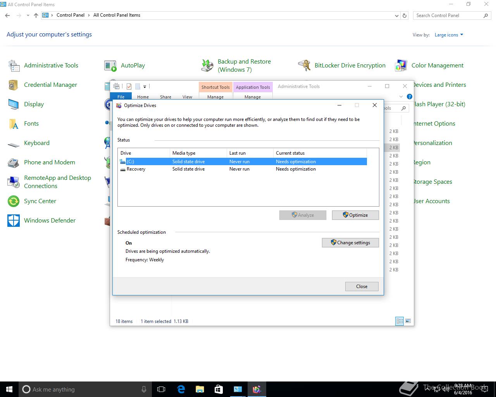Open File Explorer from taskbar
This screenshot has height=397, width=496.
coord(200,389)
